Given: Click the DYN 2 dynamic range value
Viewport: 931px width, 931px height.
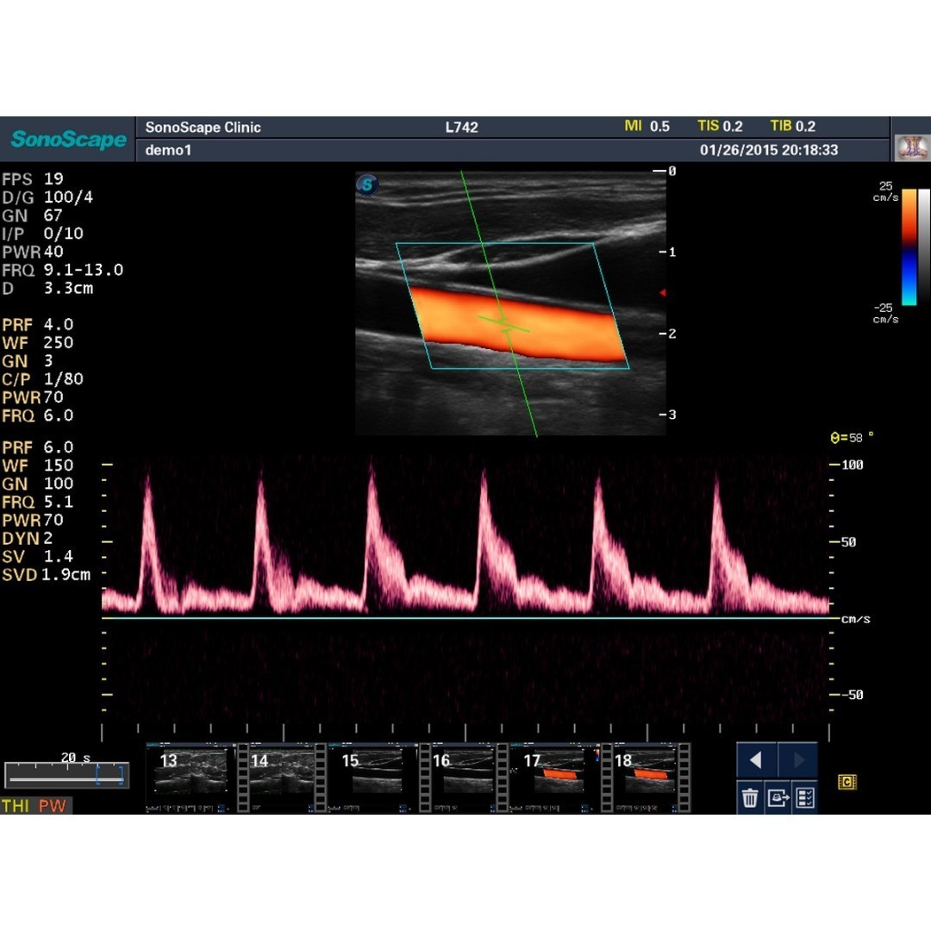Looking at the screenshot, I should (x=28, y=539).
